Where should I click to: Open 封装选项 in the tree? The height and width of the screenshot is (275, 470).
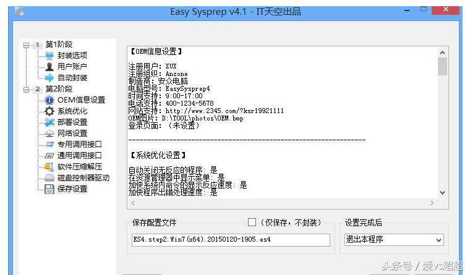pos(72,56)
